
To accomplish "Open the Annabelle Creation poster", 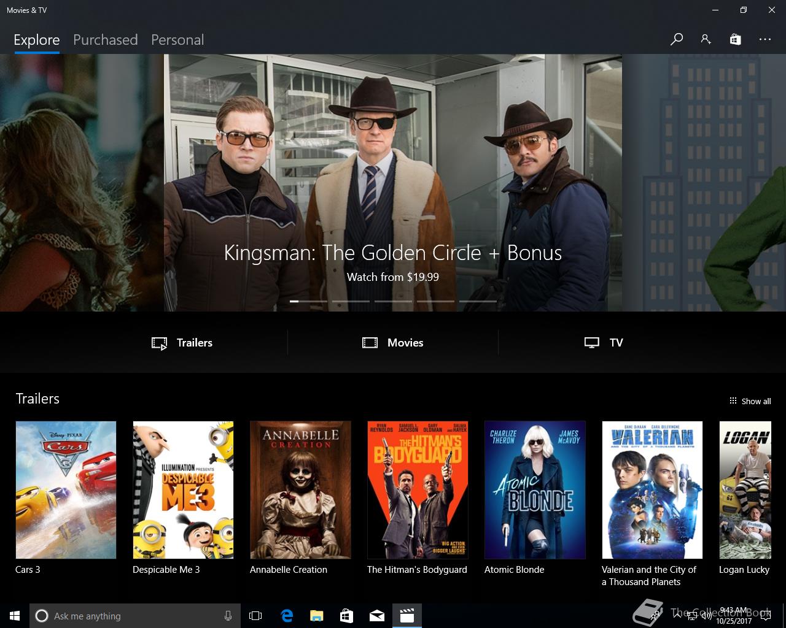I will coord(300,490).
